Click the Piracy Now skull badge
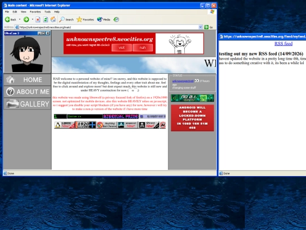The height and width of the screenshot is (230, 306). 148,125
